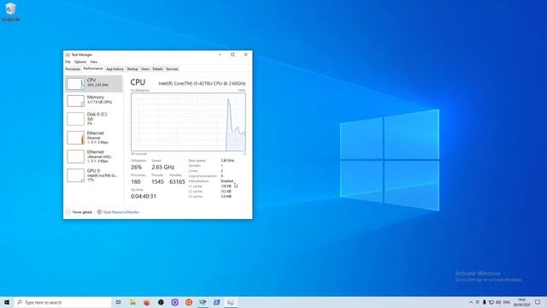Click the microphone tray icon

click(485, 302)
